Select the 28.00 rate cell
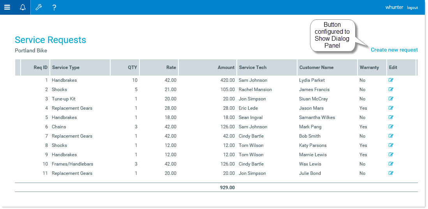Viewport: 428px width, 209px height. pyautogui.click(x=171, y=108)
